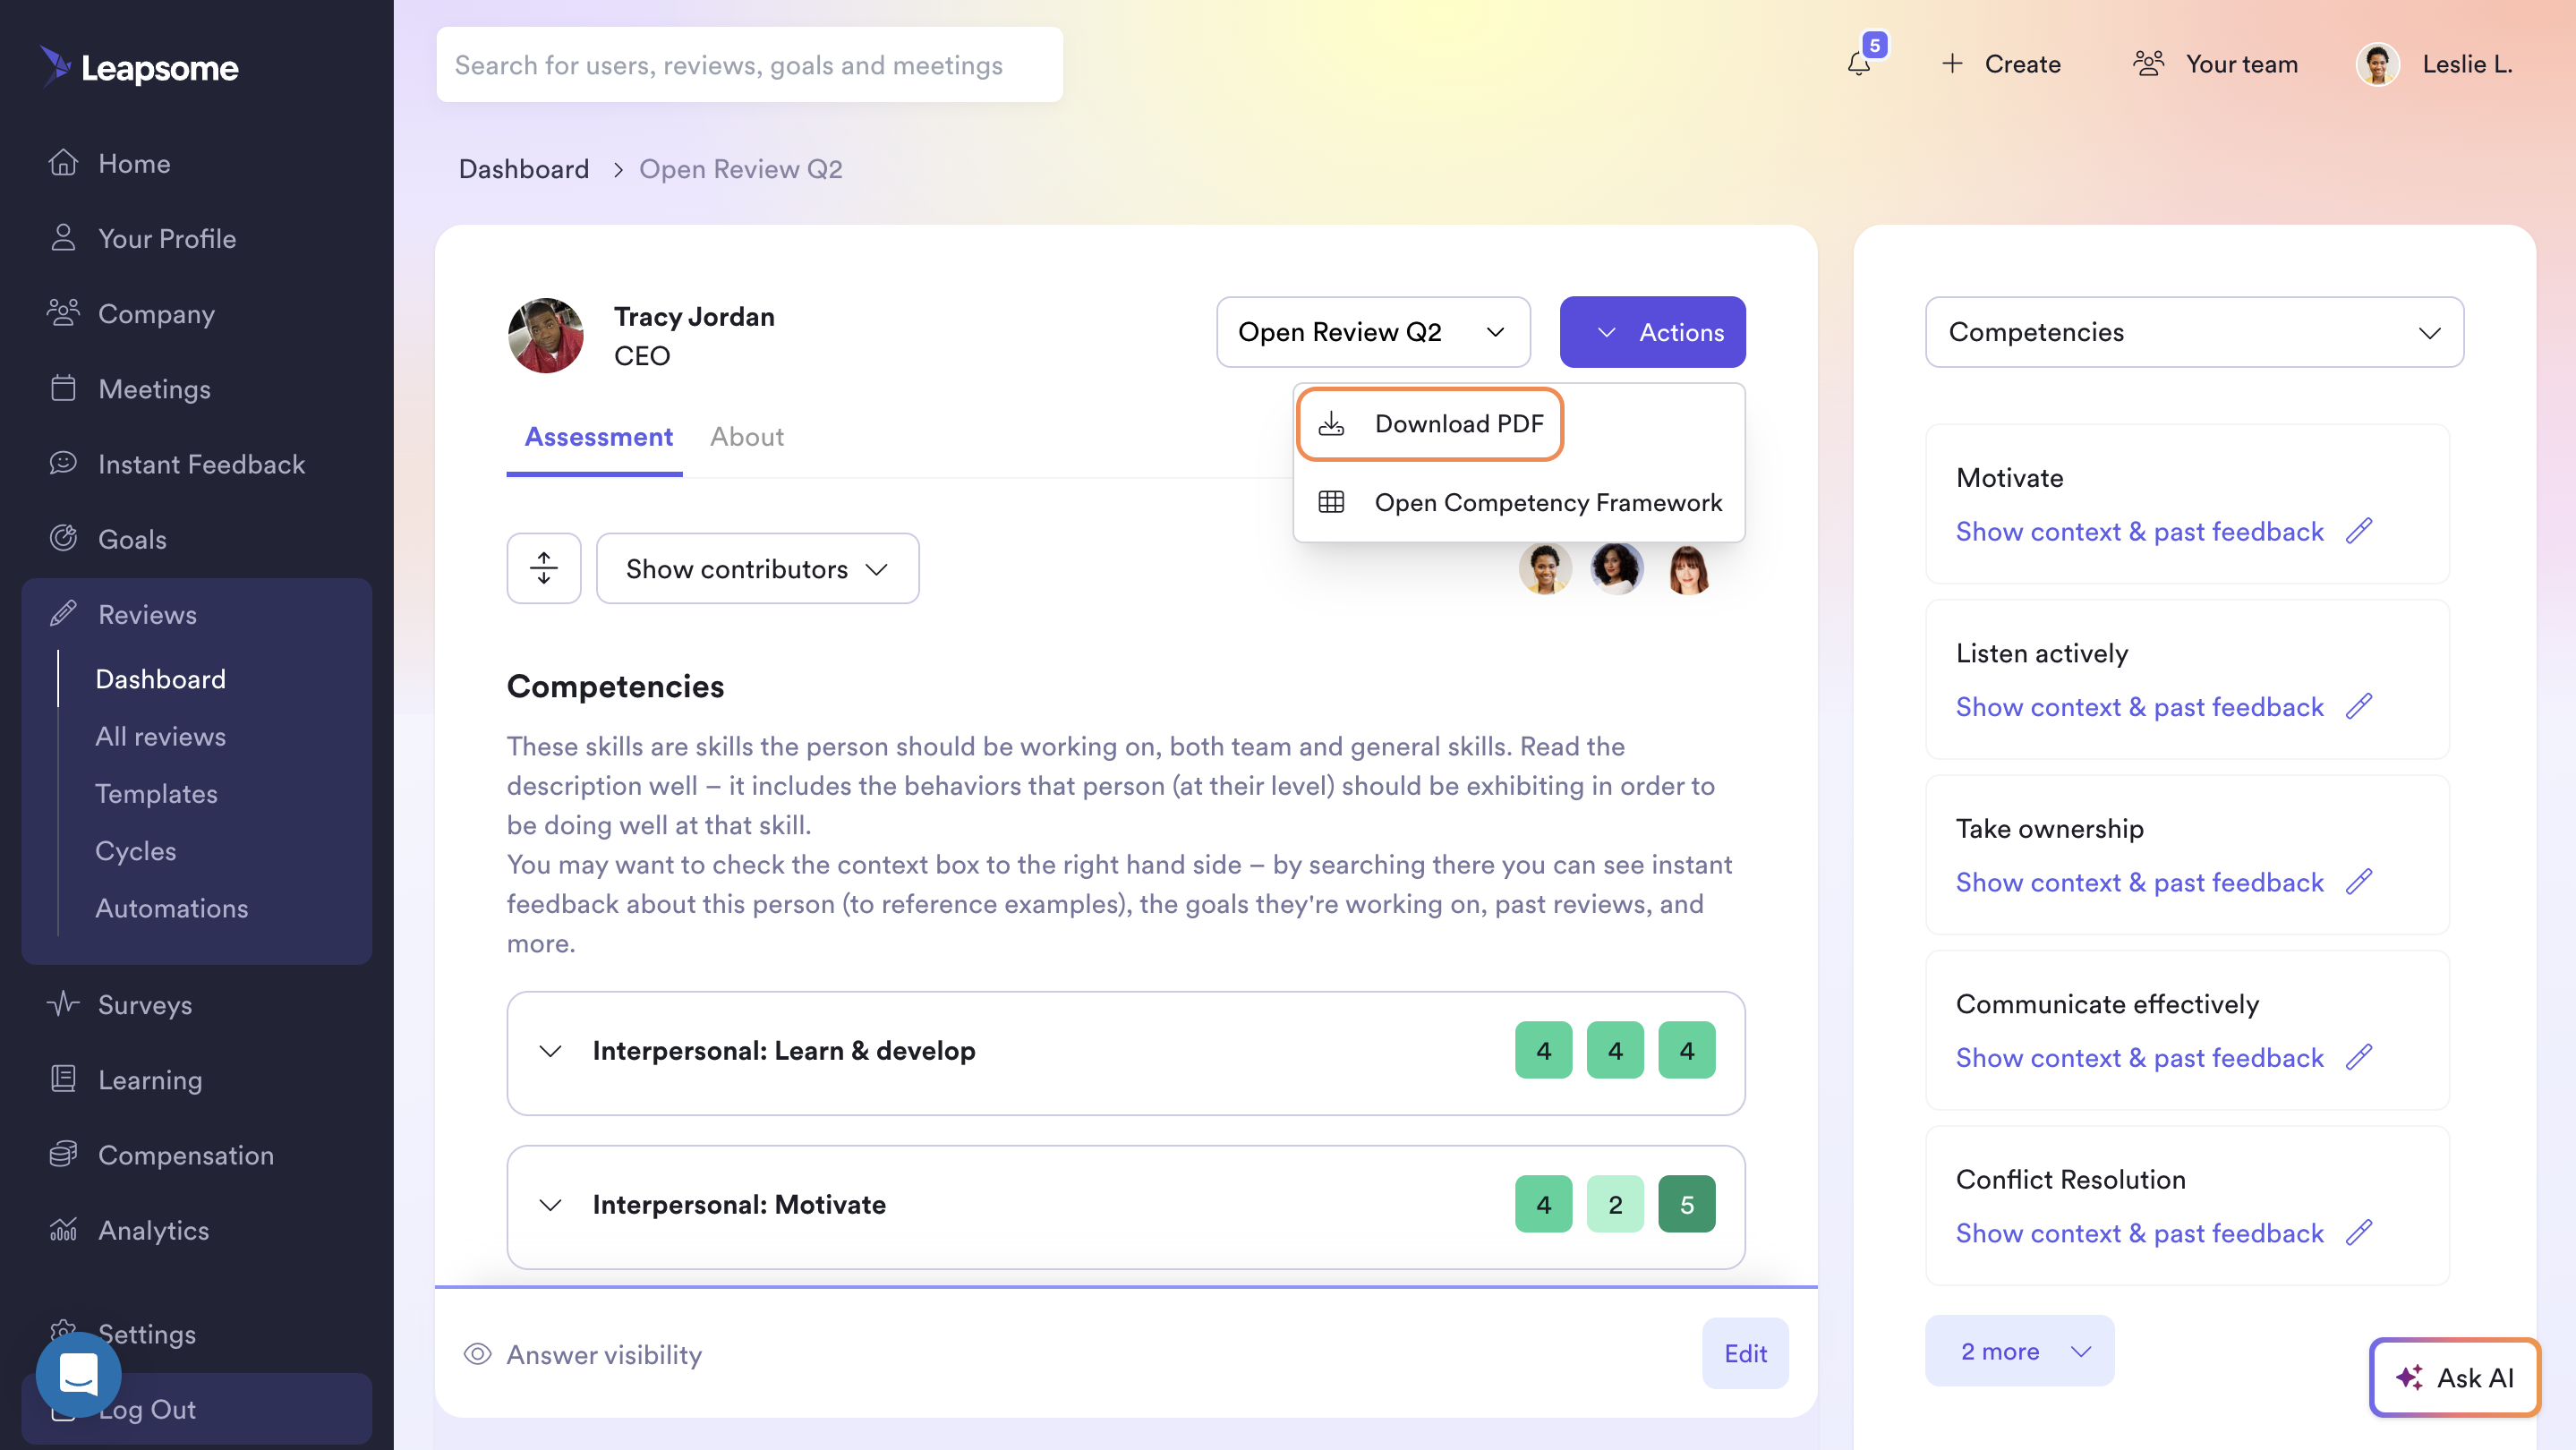Open All reviews submenu item
The image size is (2576, 1450).
(161, 736)
